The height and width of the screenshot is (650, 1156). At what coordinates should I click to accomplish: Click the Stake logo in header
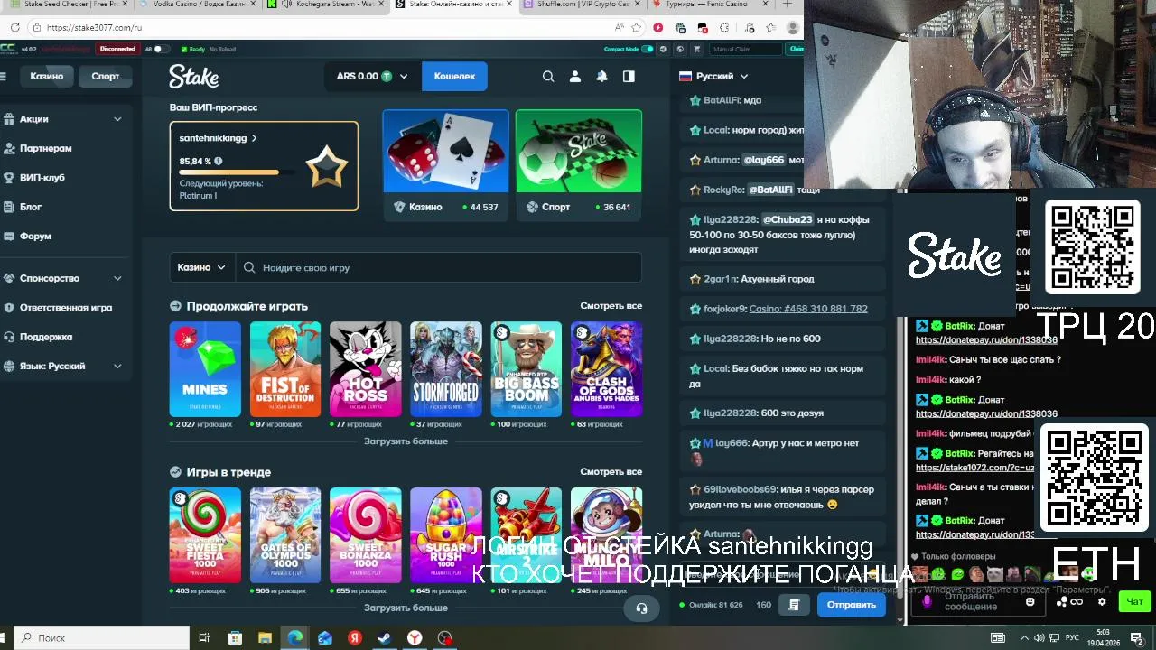[x=193, y=77]
